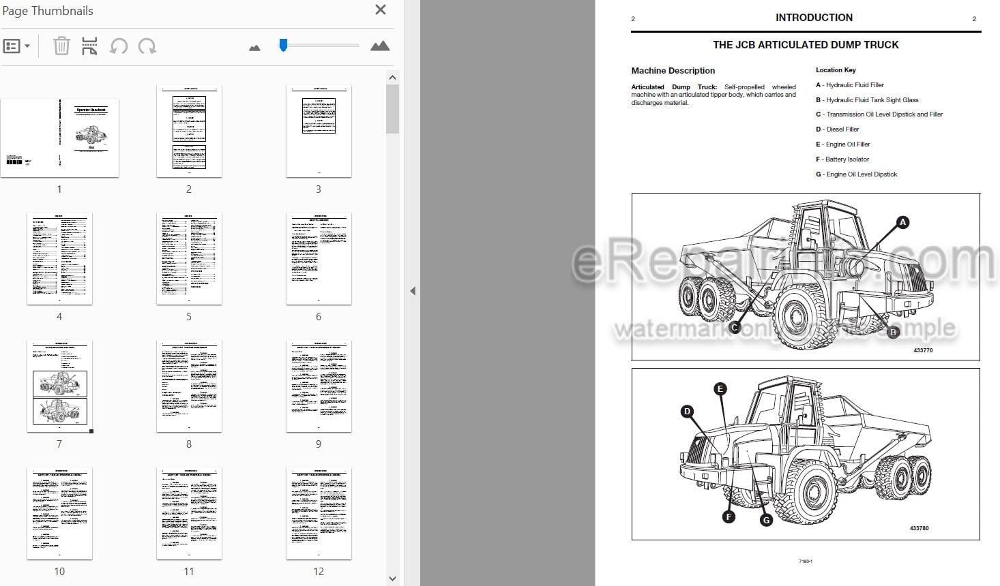1000x586 pixels.
Task: Click the 'Location Key' heading
Action: click(x=836, y=70)
